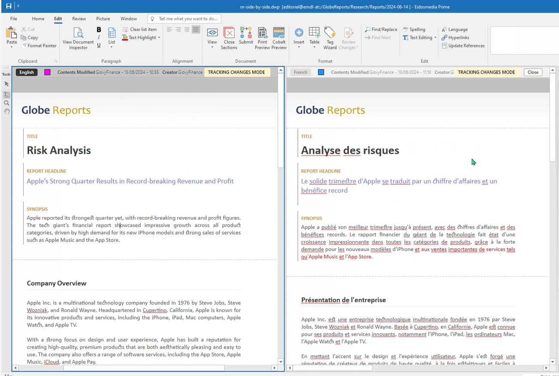This screenshot has height=376, width=559.
Task: Select the hand pan tool
Action: point(6,111)
